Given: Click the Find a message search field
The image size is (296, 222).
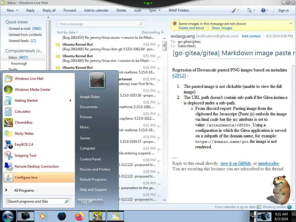Looking at the screenshot, I should pos(101,24).
